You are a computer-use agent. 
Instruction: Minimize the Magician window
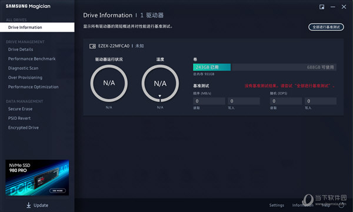point(333,7)
